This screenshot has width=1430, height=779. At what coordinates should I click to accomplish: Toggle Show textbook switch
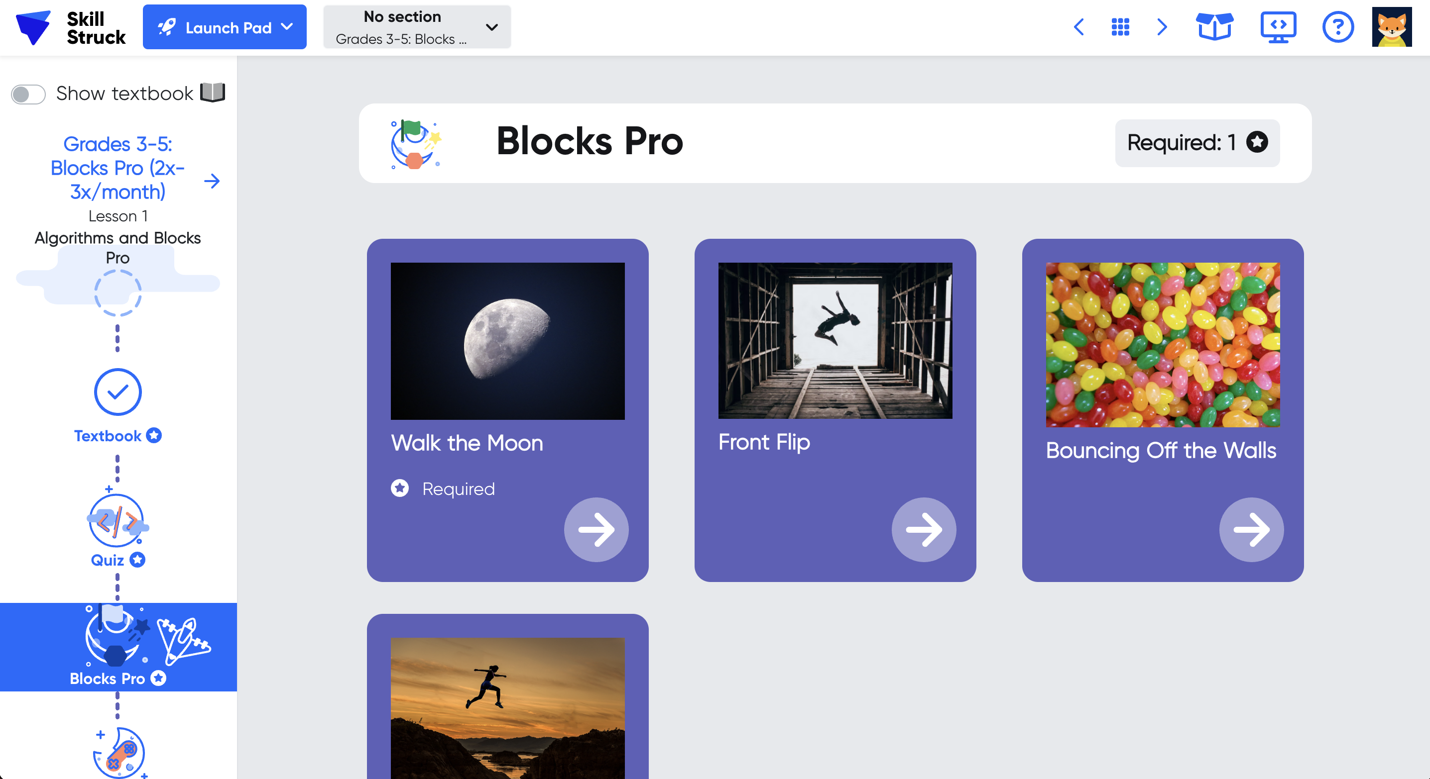tap(28, 94)
